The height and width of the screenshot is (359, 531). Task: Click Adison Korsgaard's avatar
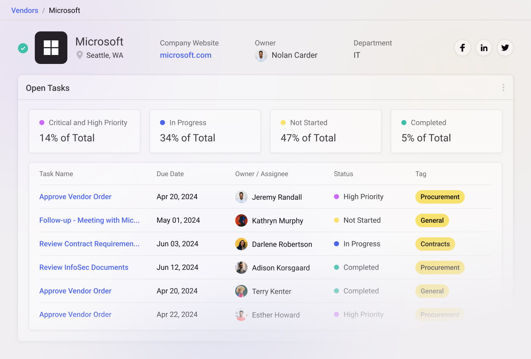point(241,268)
